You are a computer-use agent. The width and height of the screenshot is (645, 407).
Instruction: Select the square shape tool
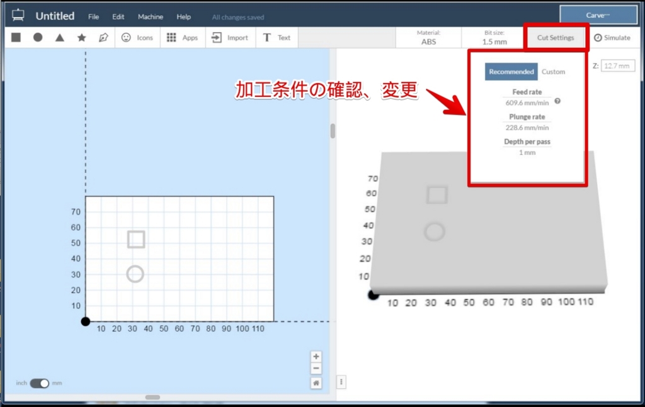pos(16,37)
